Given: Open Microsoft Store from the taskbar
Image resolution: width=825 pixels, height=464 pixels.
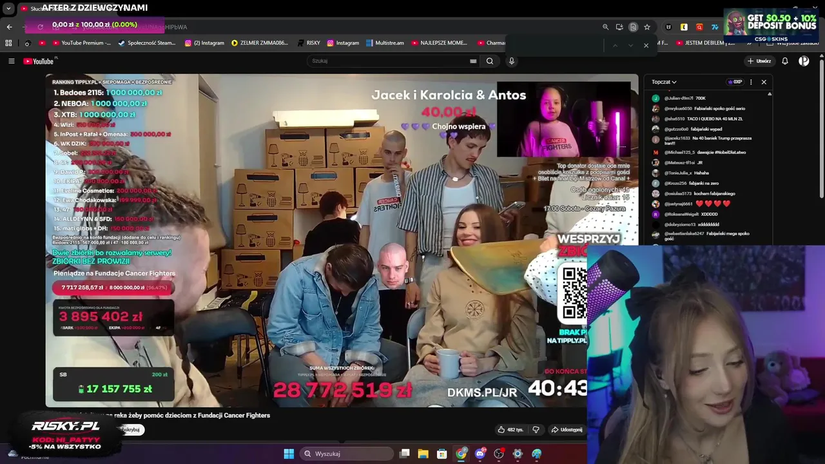Looking at the screenshot, I should click(x=442, y=454).
